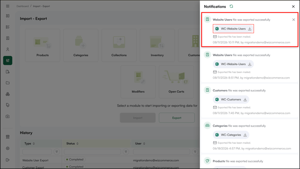Close the Notifications panel
Viewport: 300px width, 169px height.
point(293,7)
